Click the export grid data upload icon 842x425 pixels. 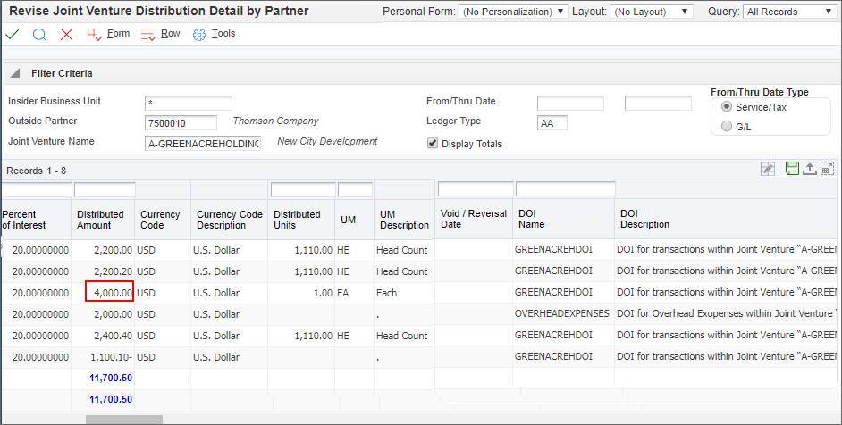pos(809,169)
